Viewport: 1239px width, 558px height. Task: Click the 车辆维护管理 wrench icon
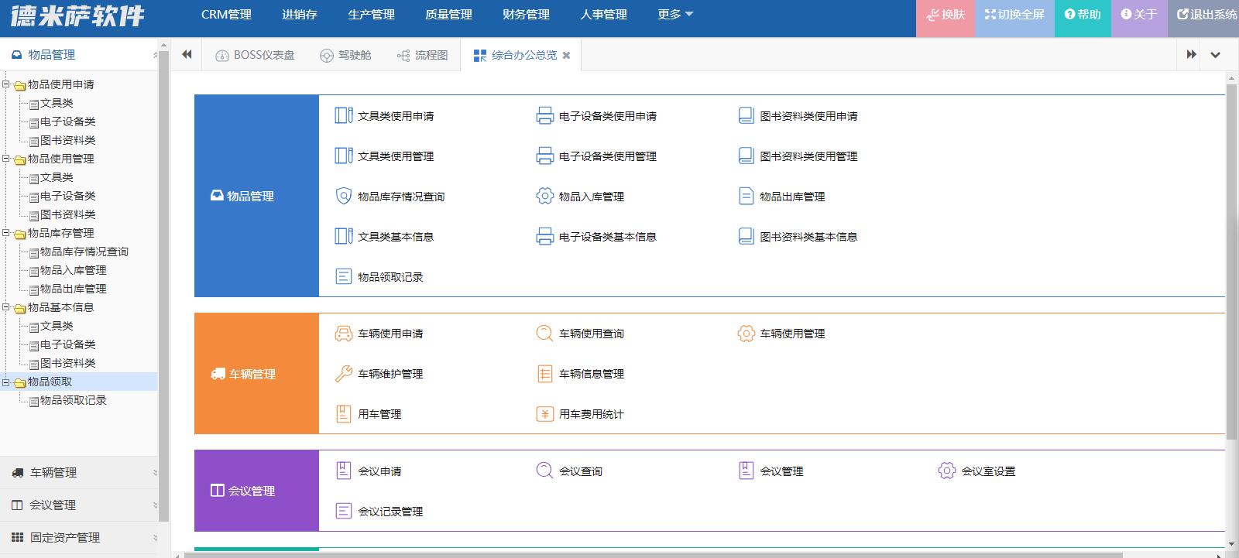tap(344, 374)
